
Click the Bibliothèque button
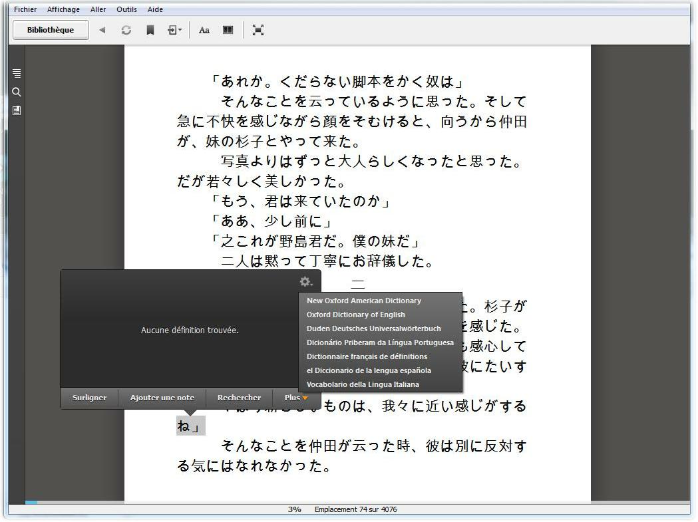(51, 30)
